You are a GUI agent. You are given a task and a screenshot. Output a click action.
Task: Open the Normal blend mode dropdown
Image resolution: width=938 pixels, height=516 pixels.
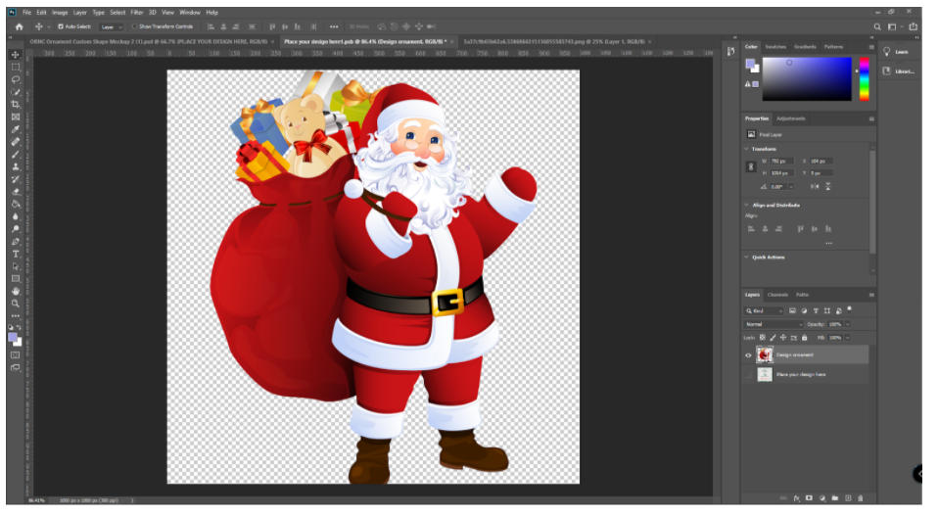click(x=774, y=324)
